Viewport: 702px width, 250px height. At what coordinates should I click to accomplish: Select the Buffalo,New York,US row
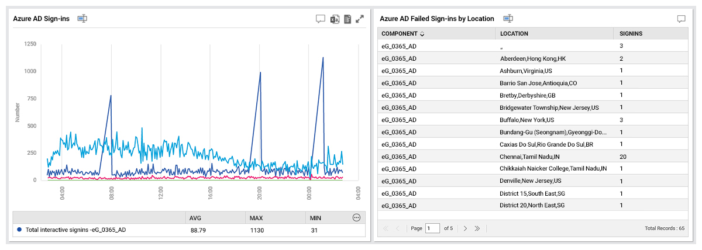tap(533, 120)
